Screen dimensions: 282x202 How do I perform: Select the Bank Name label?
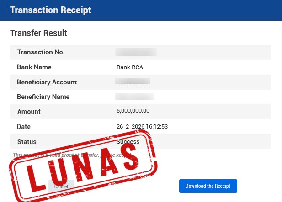pyautogui.click(x=34, y=67)
